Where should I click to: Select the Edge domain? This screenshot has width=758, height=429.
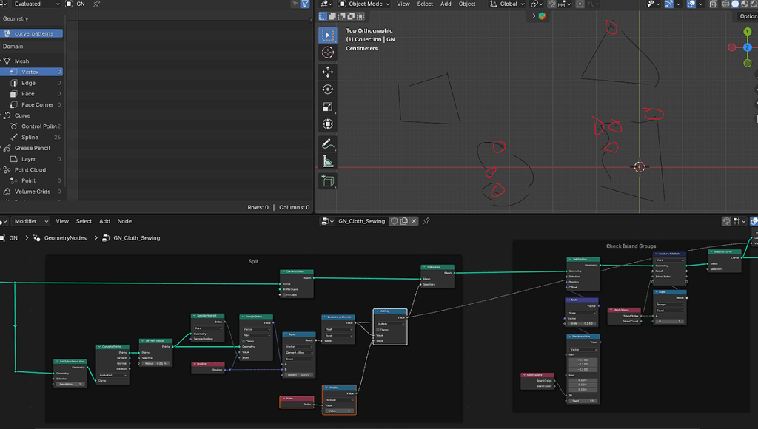pyautogui.click(x=31, y=83)
